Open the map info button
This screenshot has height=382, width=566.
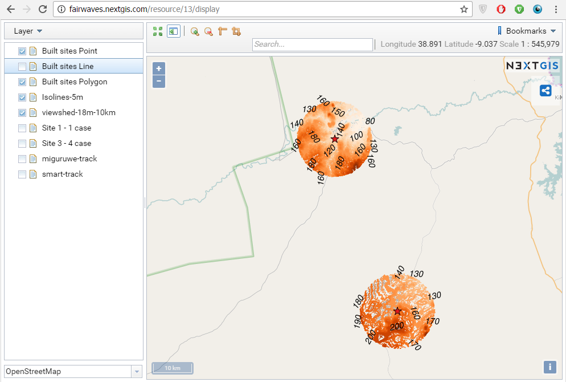click(x=549, y=367)
